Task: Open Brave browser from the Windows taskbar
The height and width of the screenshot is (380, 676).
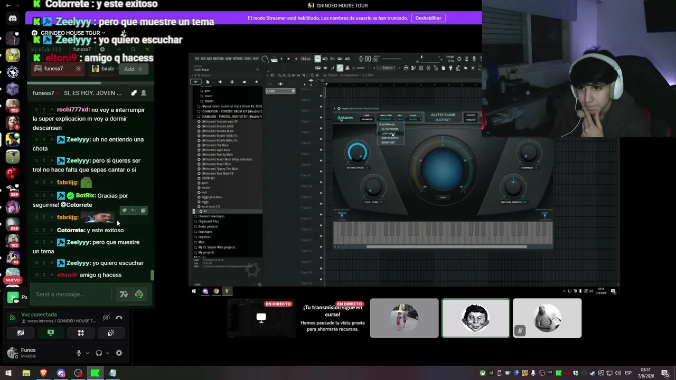Action: pyautogui.click(x=43, y=373)
